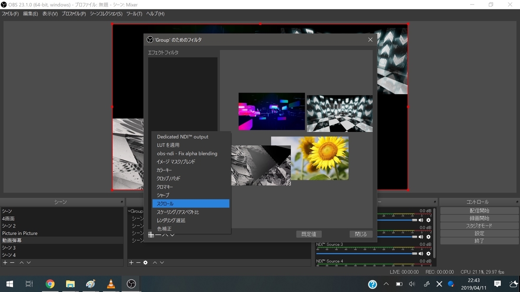520x292 pixels.
Task: Choose Dedicated NDI™ output from filter list
Action: coord(191,137)
